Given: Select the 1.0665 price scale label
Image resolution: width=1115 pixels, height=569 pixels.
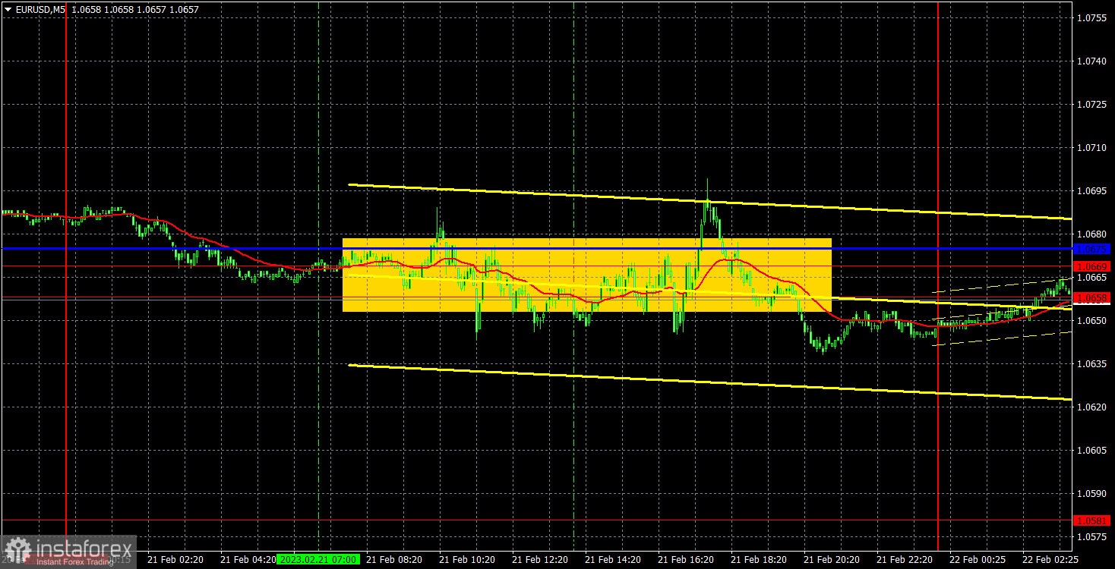Looking at the screenshot, I should (x=1091, y=278).
